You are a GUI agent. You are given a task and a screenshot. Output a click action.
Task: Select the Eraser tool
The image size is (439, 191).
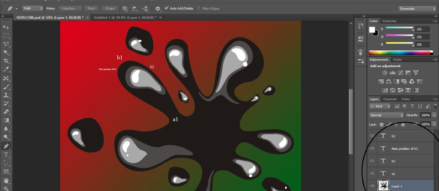point(6,112)
